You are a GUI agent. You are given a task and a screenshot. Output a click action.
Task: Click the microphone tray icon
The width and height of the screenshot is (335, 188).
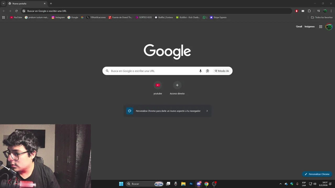[297, 184]
